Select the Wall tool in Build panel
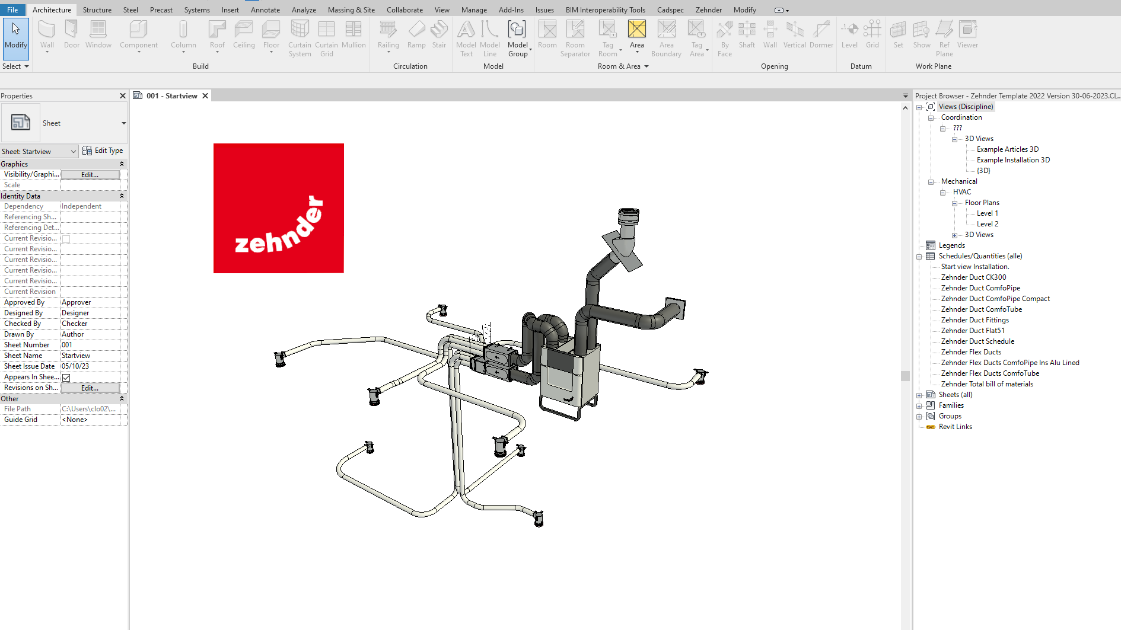 [47, 34]
